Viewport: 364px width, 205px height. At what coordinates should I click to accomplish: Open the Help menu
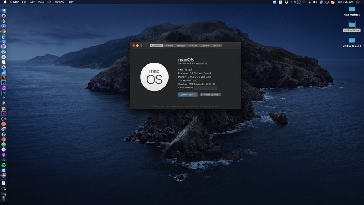pos(70,2)
